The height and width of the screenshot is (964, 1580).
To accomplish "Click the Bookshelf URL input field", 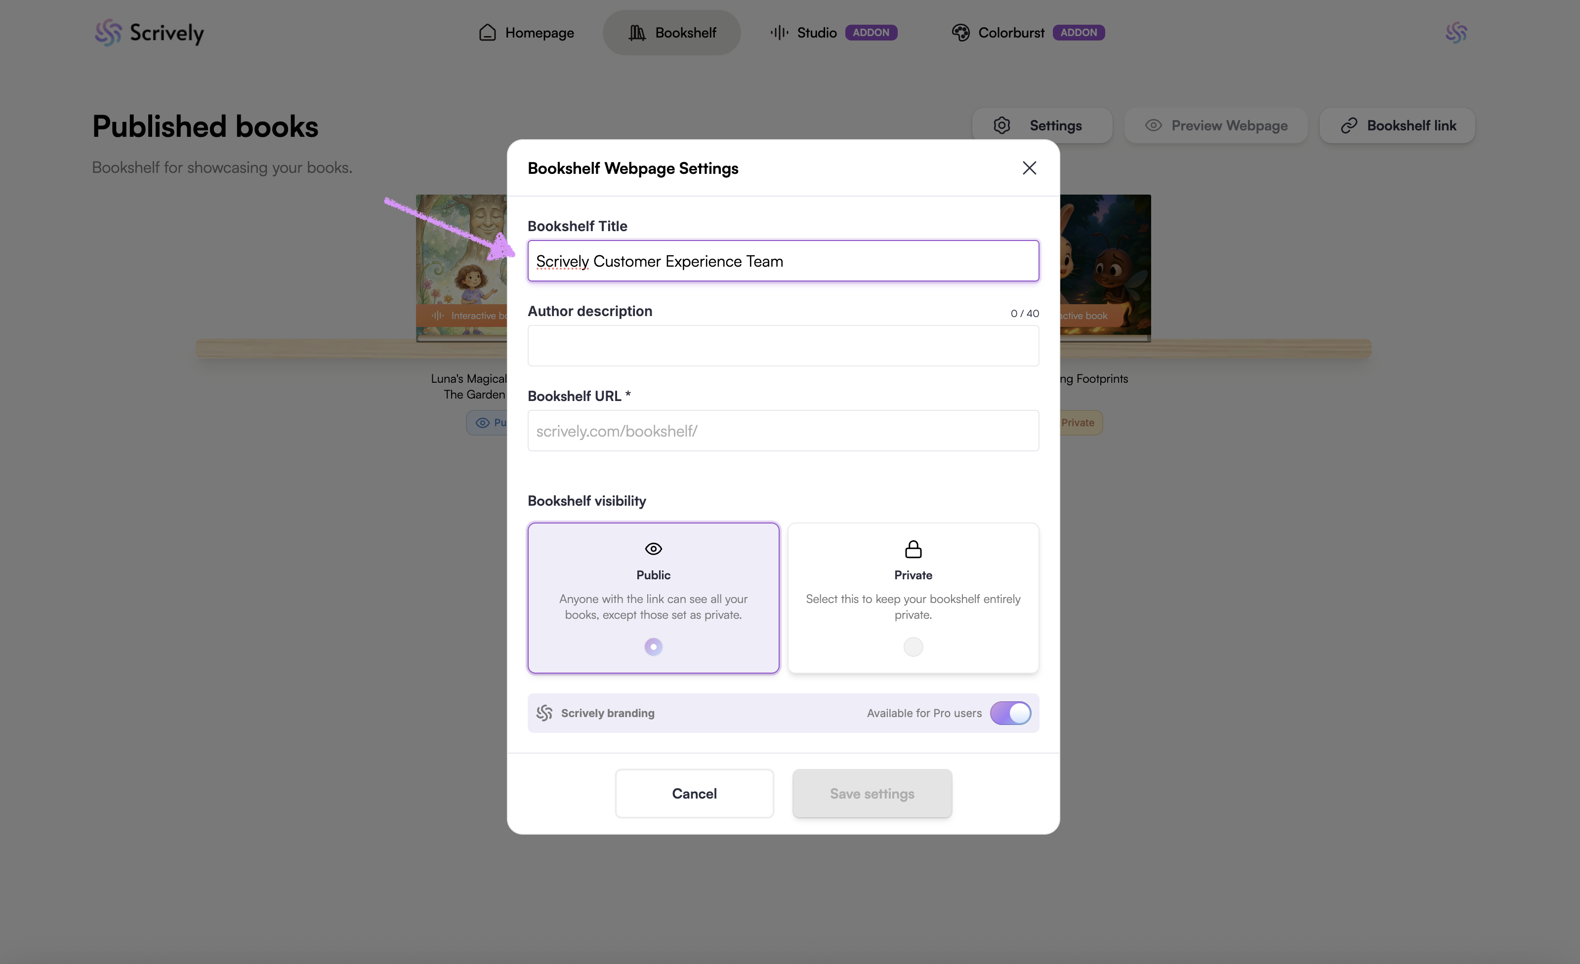I will tap(782, 431).
